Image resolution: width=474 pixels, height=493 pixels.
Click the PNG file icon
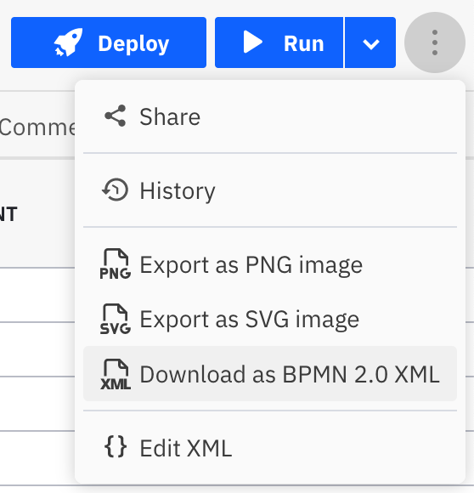[x=116, y=263]
